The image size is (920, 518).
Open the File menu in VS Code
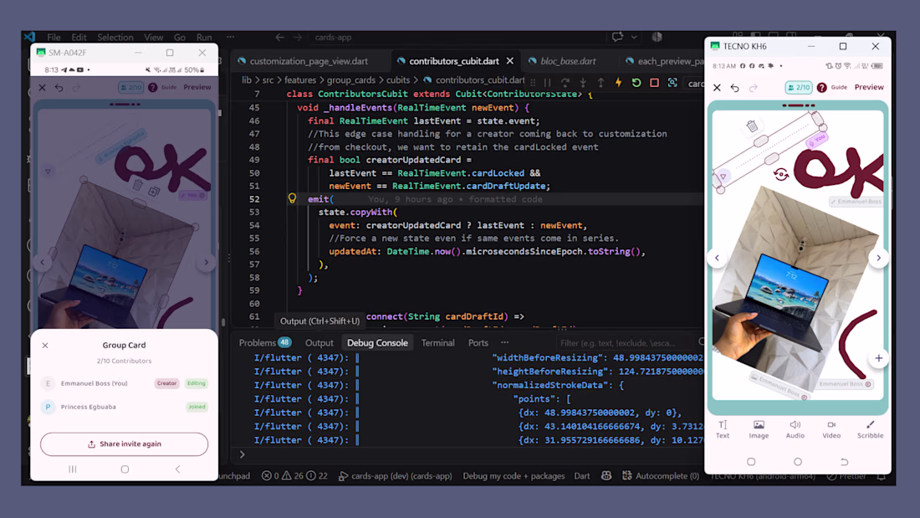pyautogui.click(x=54, y=37)
